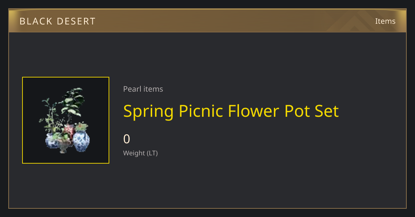Open Spring Picnic Flower Pot Set title
This screenshot has width=415, height=217.
(x=231, y=112)
